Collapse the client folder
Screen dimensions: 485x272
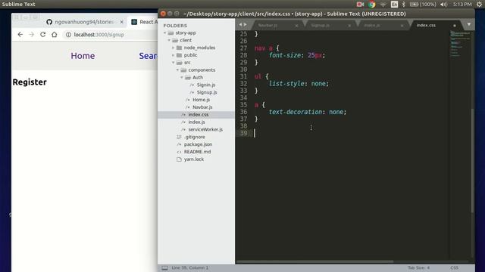coord(169,40)
